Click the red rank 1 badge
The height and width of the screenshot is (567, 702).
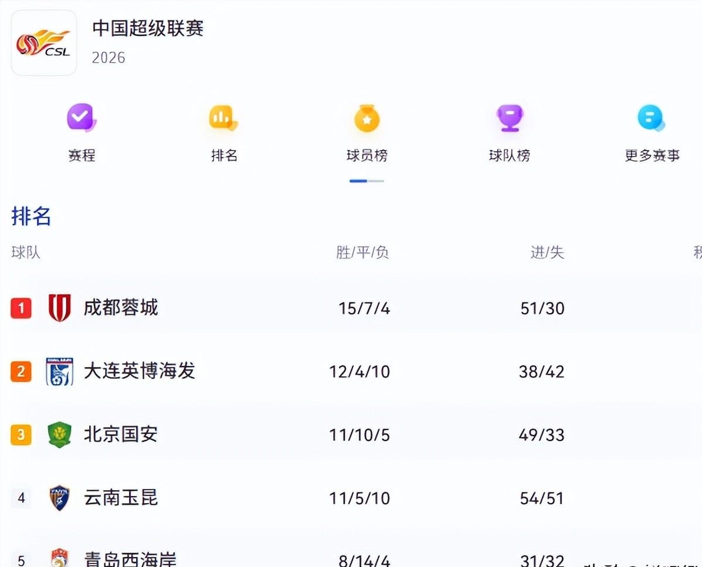[21, 308]
